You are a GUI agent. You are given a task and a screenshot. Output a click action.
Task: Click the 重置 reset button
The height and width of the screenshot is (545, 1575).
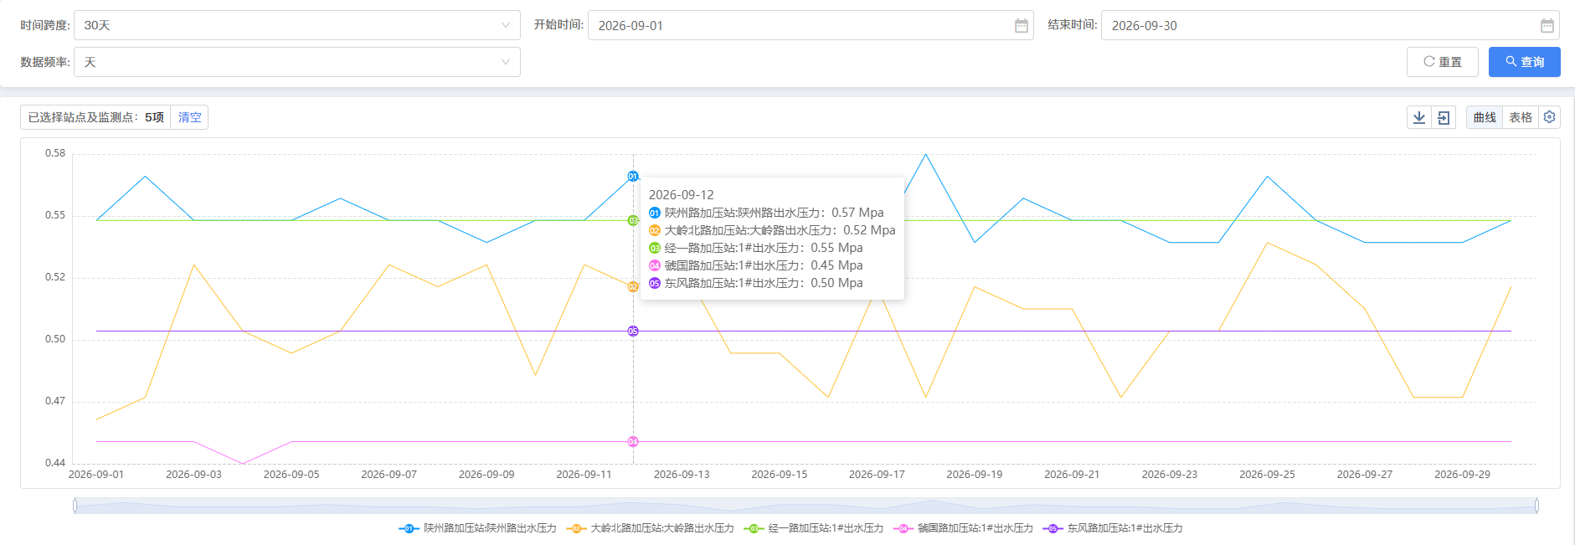(1442, 62)
